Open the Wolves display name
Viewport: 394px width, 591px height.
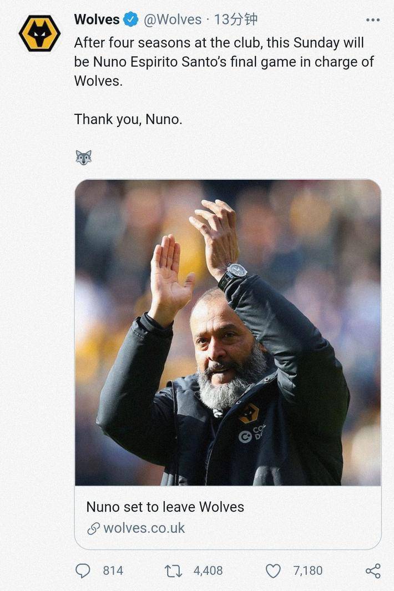[97, 19]
